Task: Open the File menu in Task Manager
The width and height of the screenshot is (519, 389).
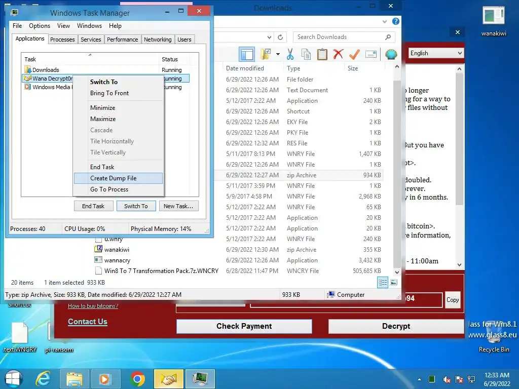Action: click(x=17, y=26)
